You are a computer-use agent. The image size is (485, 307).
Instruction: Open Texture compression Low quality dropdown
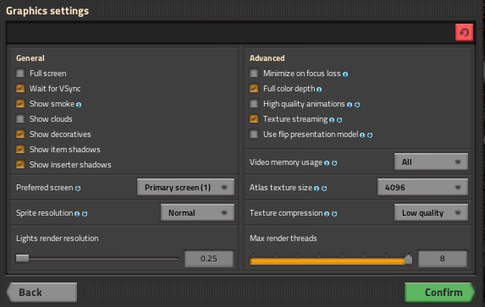(431, 213)
